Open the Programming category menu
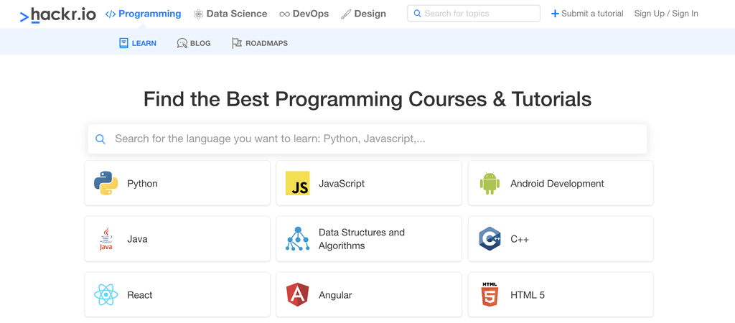The image size is (735, 323). pyautogui.click(x=143, y=14)
